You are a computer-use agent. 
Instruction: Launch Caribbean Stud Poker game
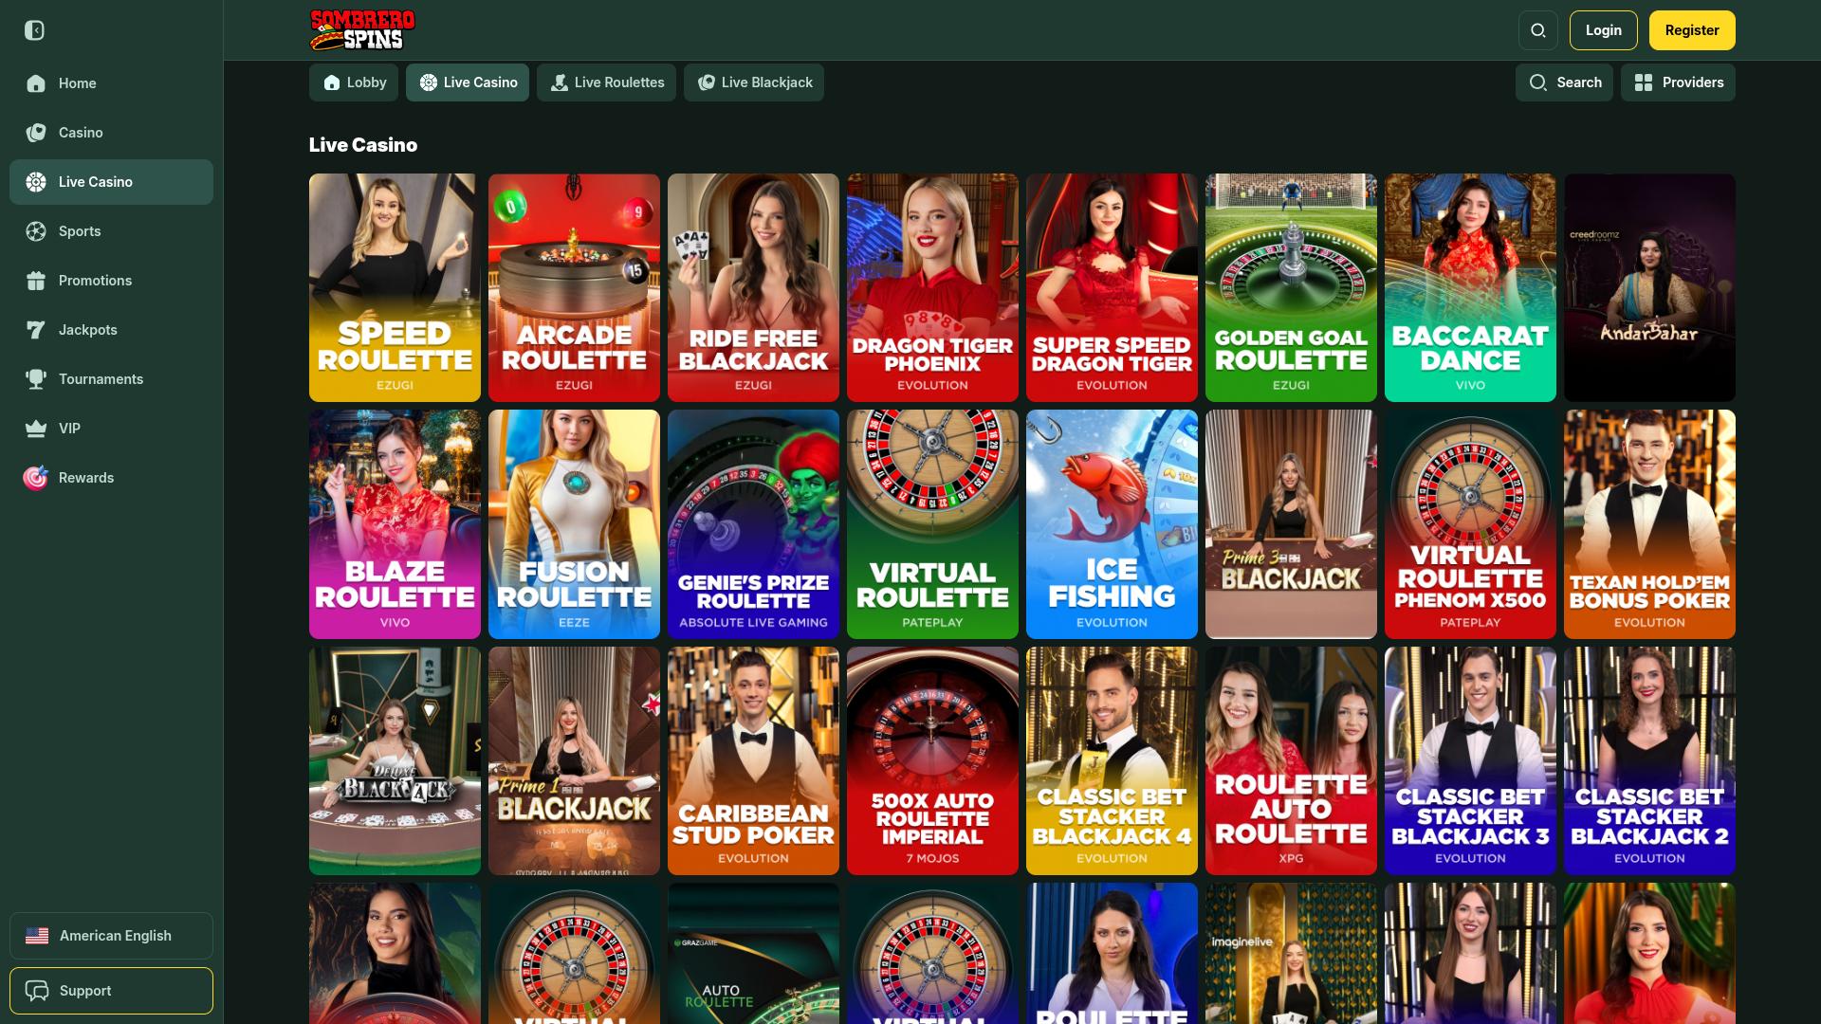(x=753, y=760)
